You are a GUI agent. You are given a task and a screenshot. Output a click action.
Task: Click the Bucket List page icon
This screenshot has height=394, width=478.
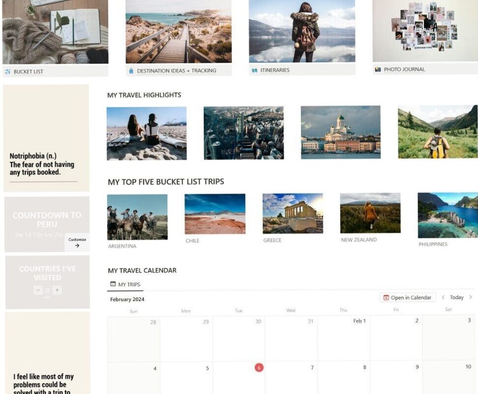click(8, 71)
